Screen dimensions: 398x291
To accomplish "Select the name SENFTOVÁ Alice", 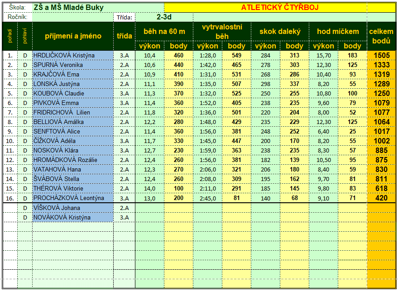I will pos(73,132).
